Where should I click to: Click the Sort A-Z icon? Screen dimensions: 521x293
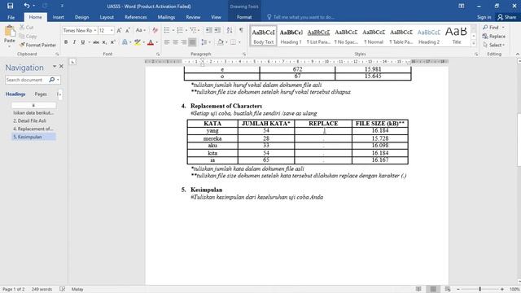(230, 31)
